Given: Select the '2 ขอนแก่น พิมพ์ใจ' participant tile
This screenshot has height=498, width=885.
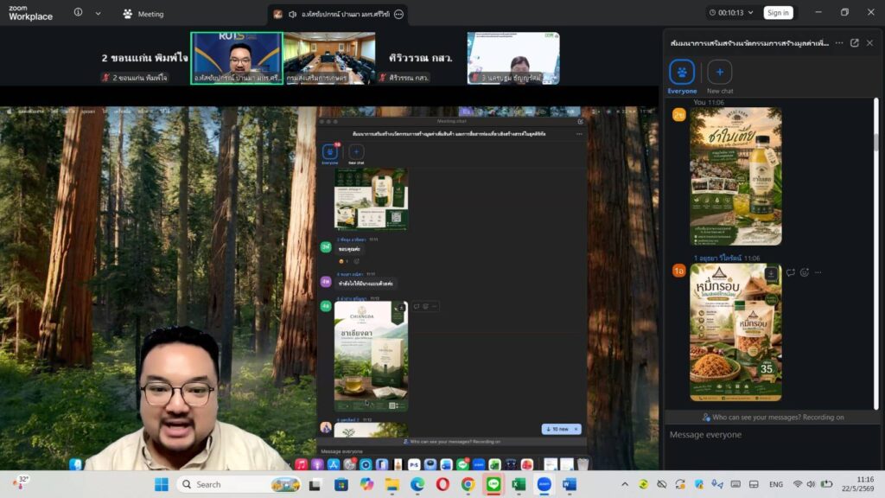Looking at the screenshot, I should click(144, 58).
